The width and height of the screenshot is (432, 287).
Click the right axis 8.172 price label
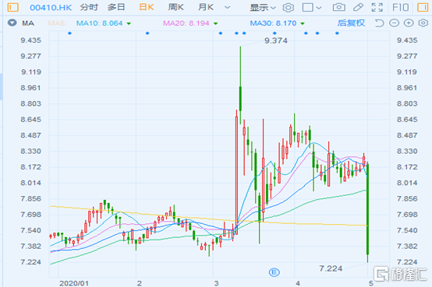(407, 167)
